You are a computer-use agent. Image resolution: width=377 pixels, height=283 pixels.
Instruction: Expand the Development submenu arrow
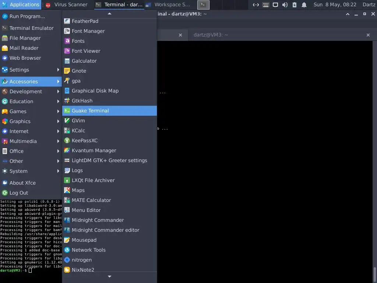click(58, 91)
